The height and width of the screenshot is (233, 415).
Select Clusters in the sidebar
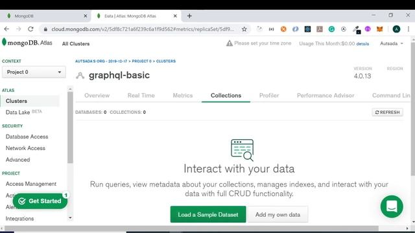tap(30, 101)
